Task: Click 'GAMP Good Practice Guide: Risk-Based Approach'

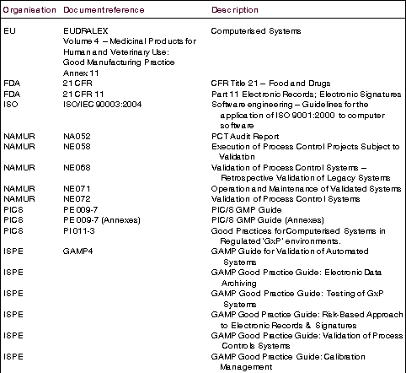Action: click(307, 315)
